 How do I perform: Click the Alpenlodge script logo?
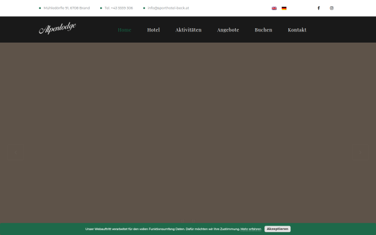pos(58,28)
